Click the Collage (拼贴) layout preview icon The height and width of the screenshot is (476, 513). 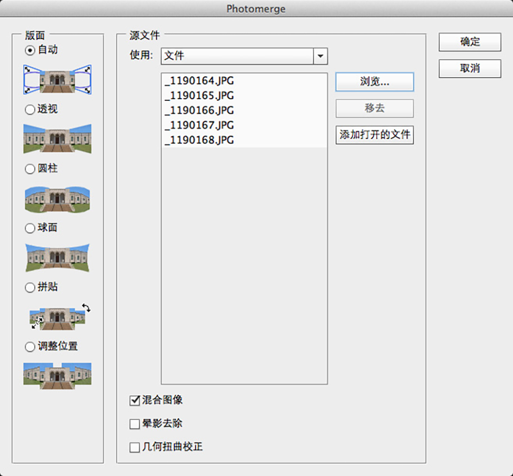[x=57, y=316]
